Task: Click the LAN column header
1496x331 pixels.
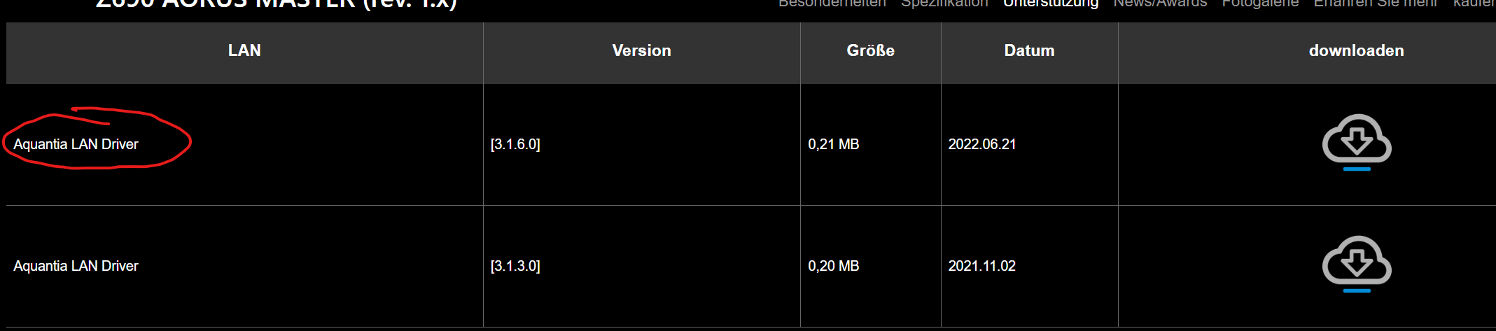Action: 244,50
